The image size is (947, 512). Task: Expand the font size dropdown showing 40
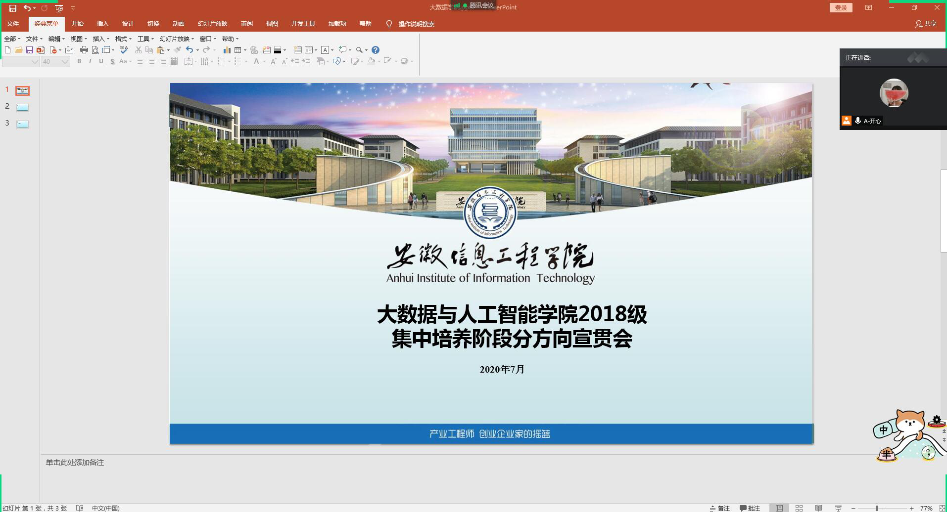click(65, 62)
